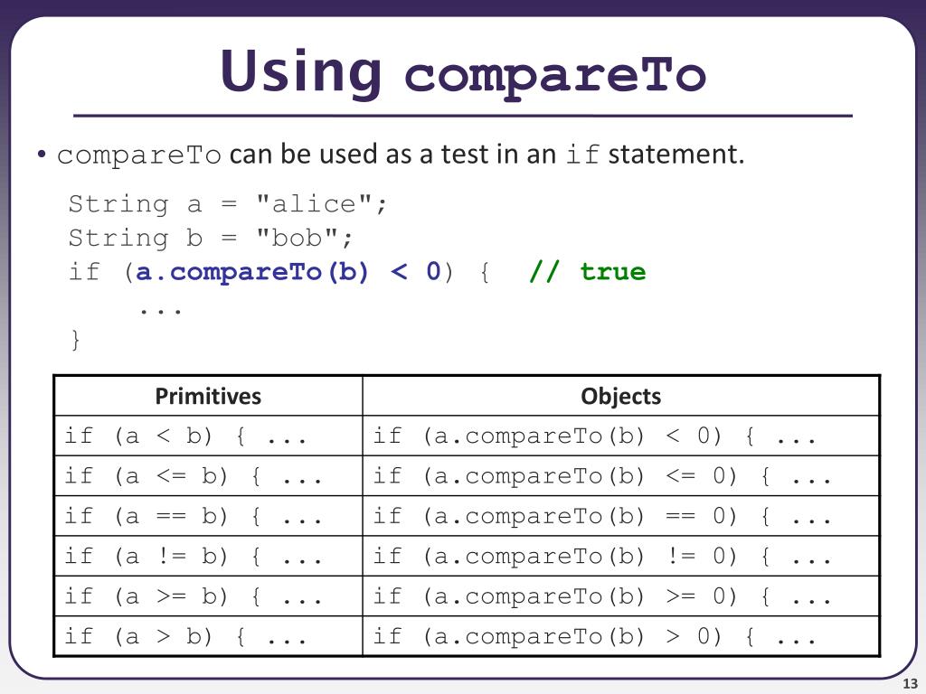
Task: Click objects cell with compareTo(b) >= 0
Action: pyautogui.click(x=620, y=596)
